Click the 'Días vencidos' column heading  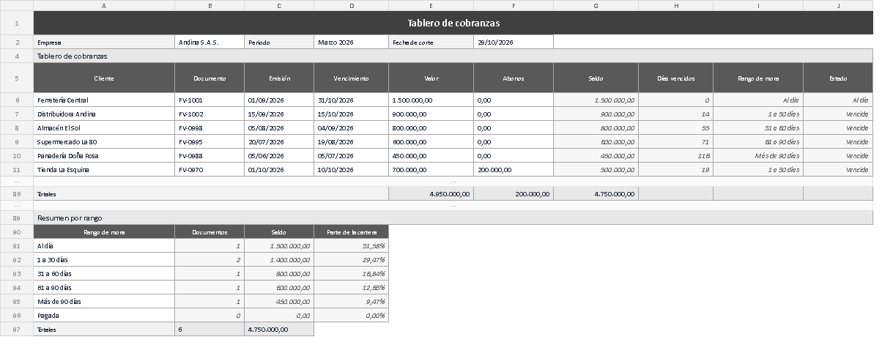[675, 78]
